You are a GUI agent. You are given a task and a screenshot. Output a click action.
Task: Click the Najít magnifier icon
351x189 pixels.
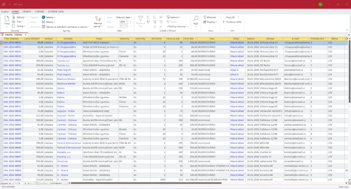click(x=195, y=19)
